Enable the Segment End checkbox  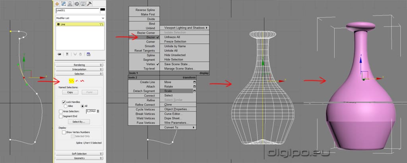point(61,116)
